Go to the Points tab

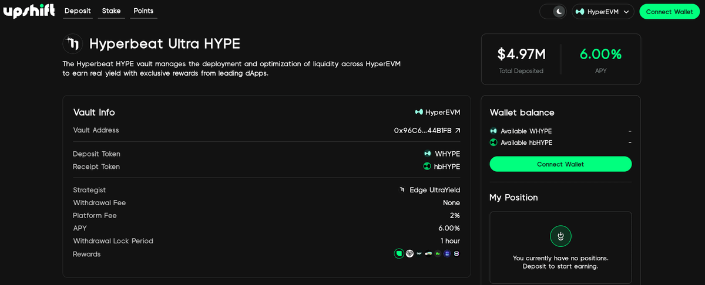(x=143, y=11)
